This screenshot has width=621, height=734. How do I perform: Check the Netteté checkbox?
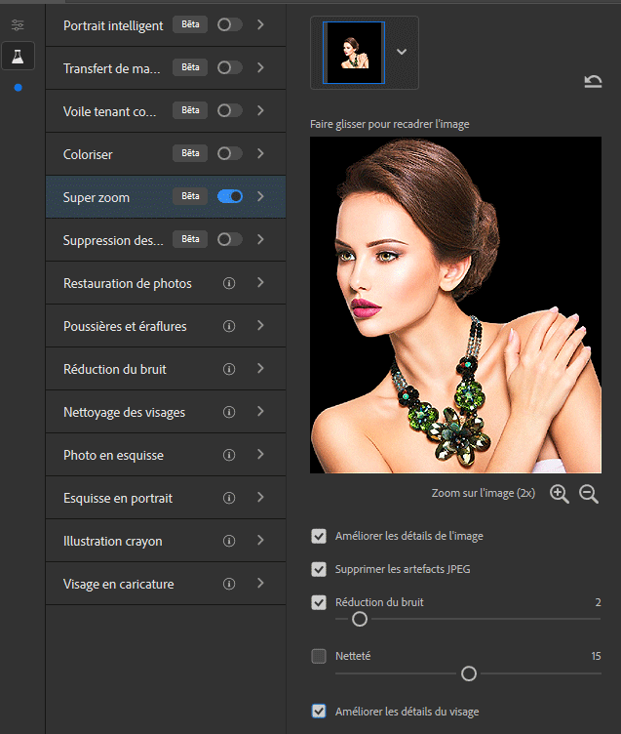pos(319,656)
